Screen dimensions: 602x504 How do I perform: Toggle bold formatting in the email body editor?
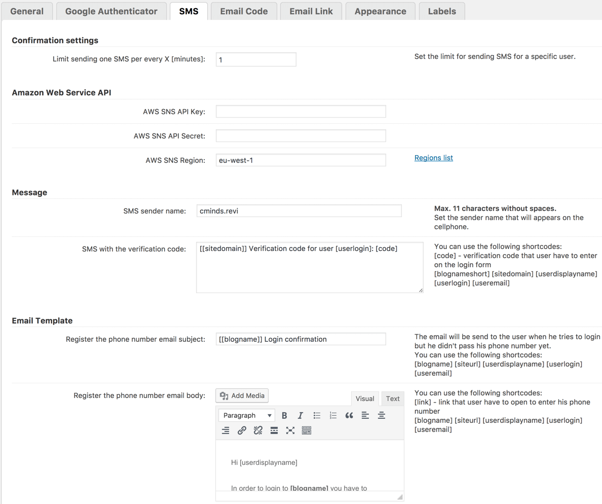284,415
